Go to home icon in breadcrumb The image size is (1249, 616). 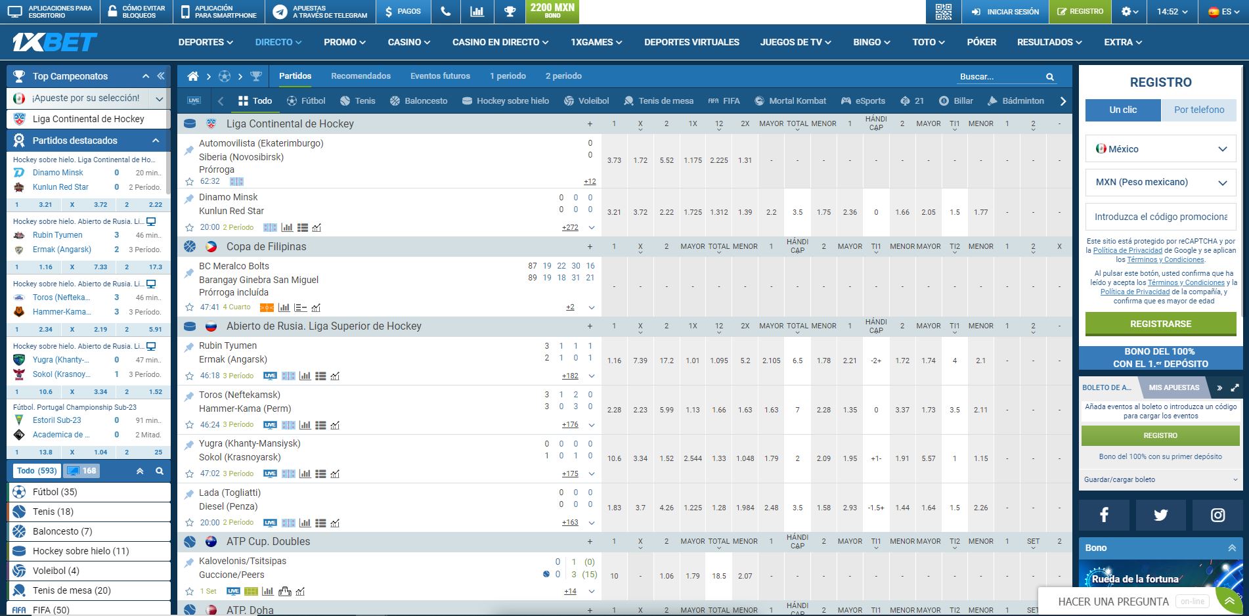point(192,76)
